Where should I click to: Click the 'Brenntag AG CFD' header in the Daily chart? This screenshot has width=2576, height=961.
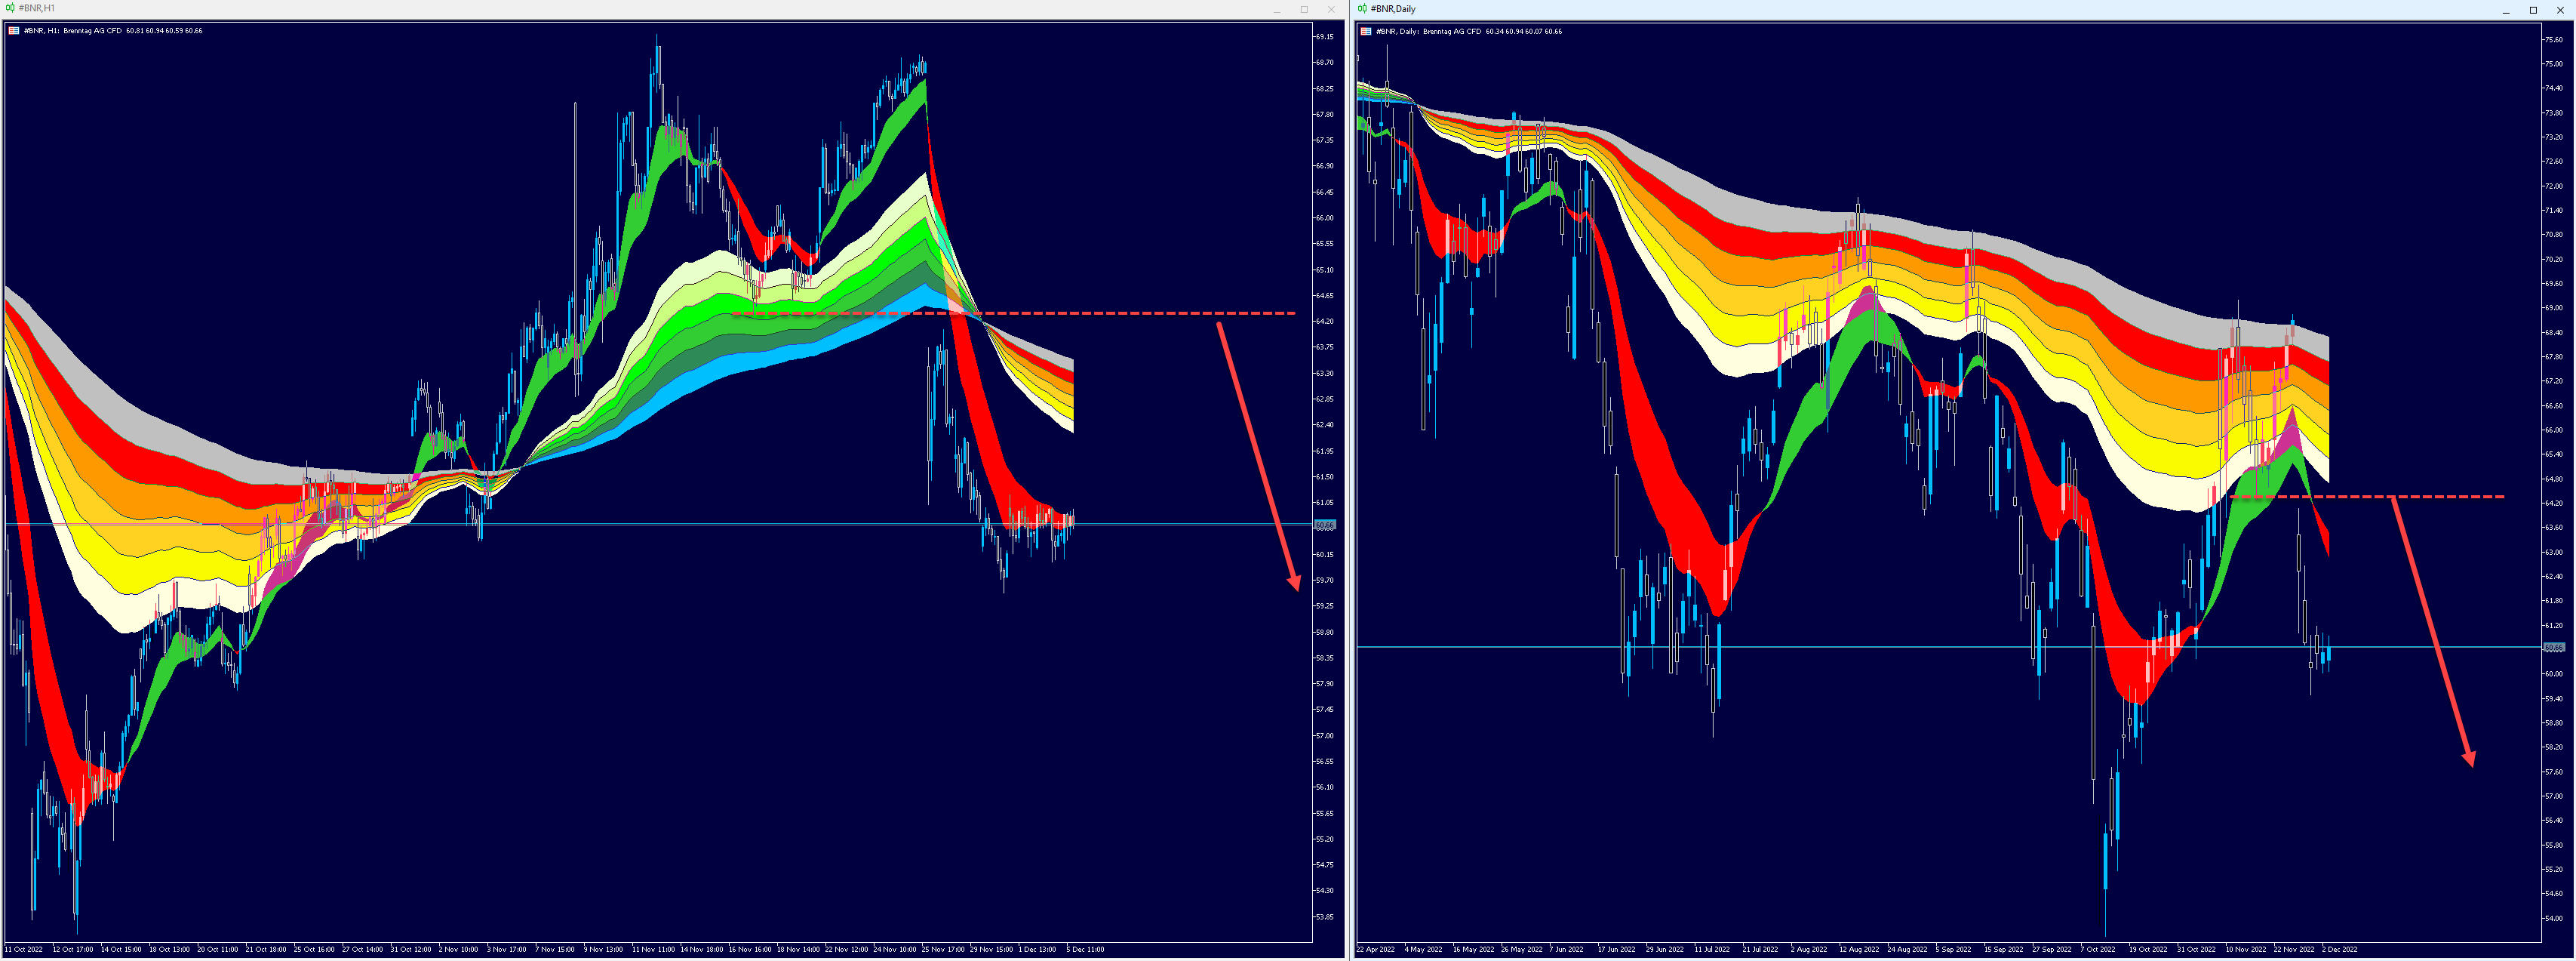[x=1452, y=31]
